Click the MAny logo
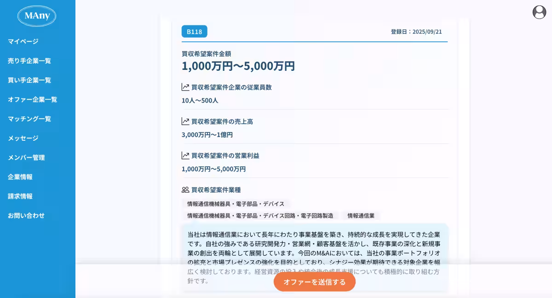The image size is (552, 298). 37,16
